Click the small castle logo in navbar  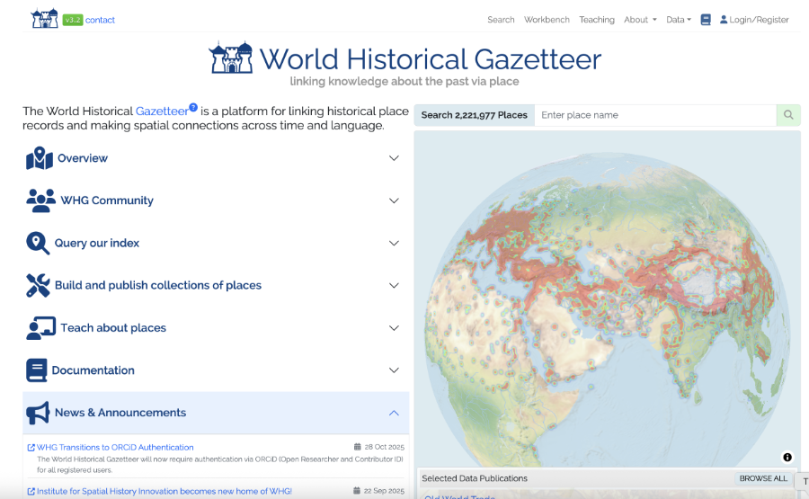pos(44,19)
